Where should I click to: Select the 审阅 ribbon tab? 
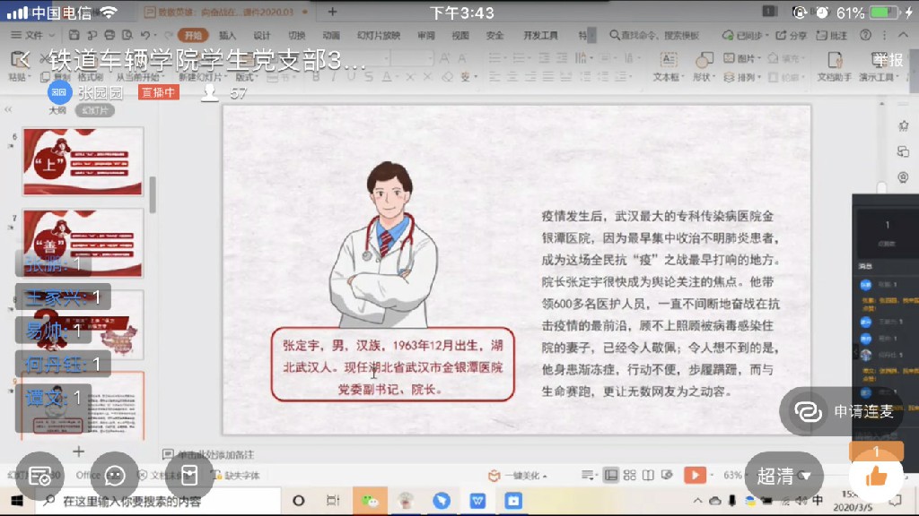coord(426,35)
